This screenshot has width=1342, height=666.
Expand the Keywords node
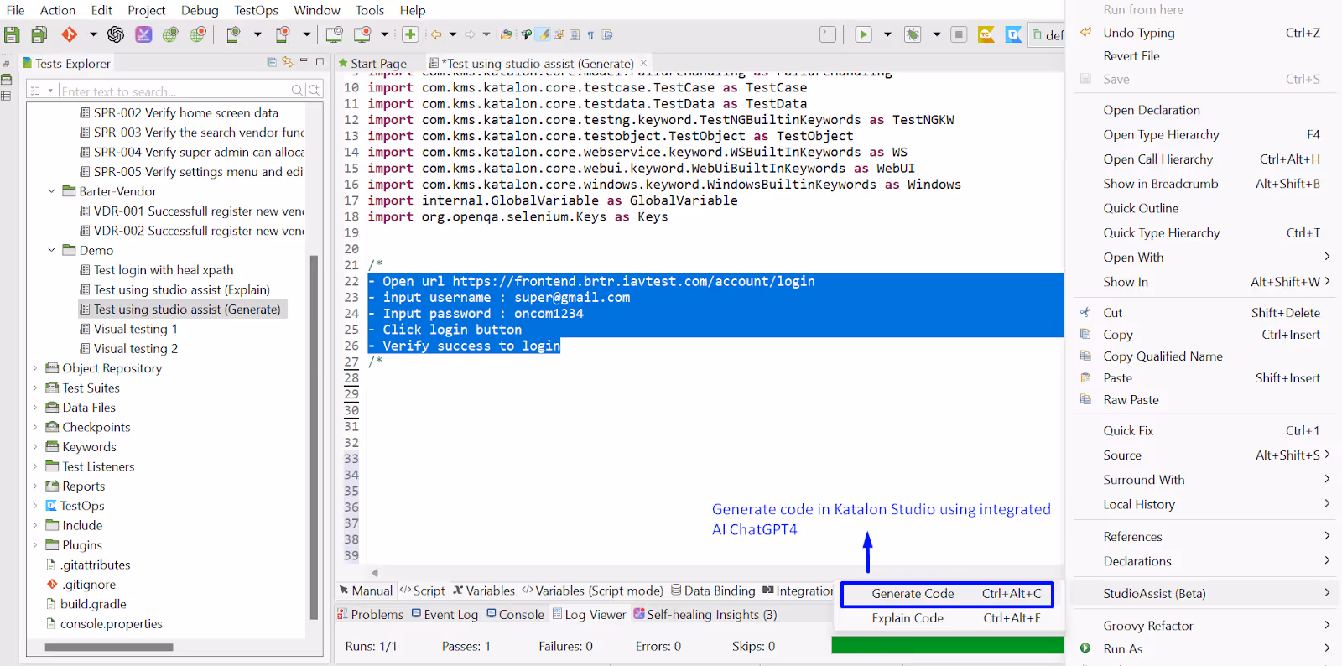click(34, 447)
